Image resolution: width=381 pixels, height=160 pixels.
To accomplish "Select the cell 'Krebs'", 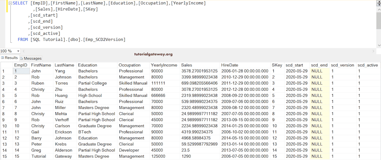I will point(65,144).
